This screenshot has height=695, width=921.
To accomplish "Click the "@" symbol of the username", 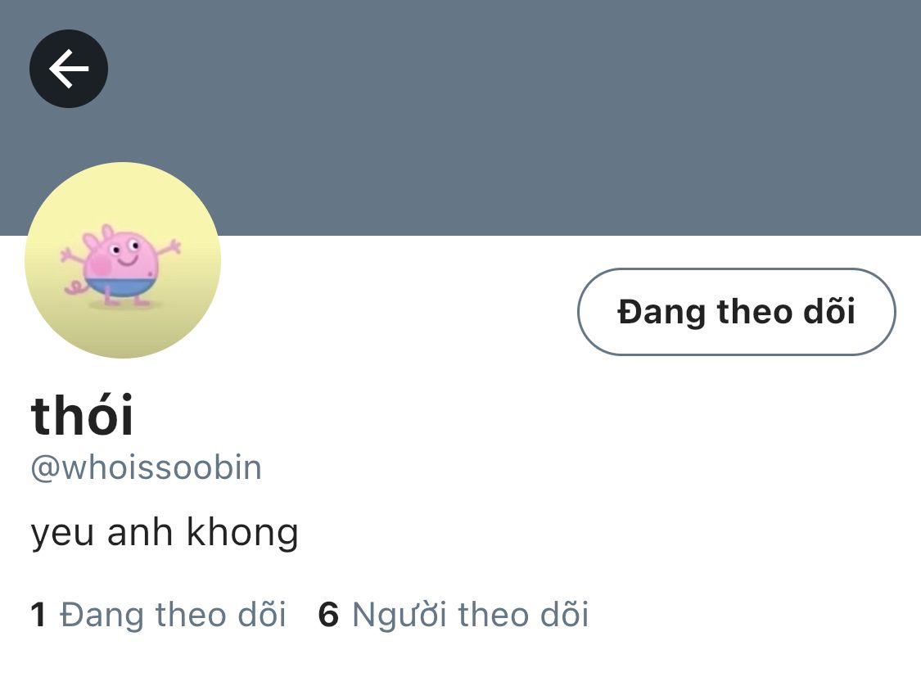I will pos(45,469).
